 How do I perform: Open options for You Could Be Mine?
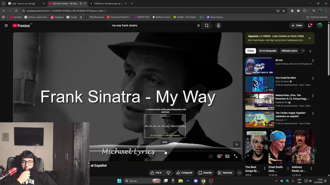[313, 78]
